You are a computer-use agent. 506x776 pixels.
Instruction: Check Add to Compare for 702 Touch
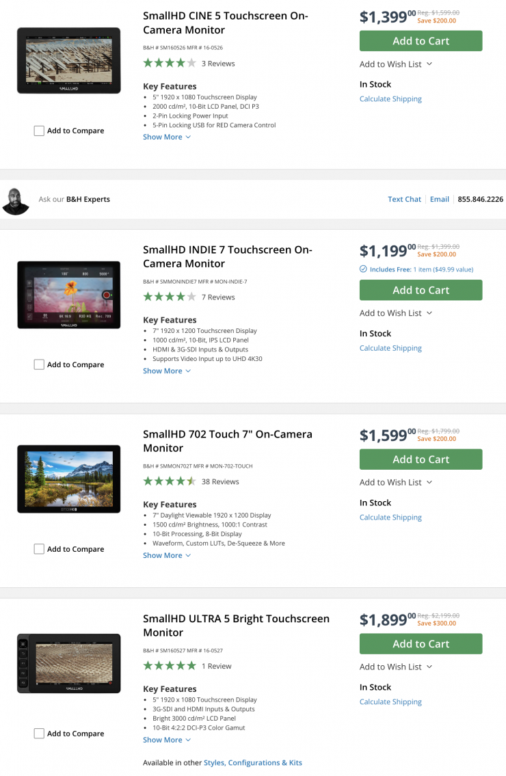click(x=39, y=549)
